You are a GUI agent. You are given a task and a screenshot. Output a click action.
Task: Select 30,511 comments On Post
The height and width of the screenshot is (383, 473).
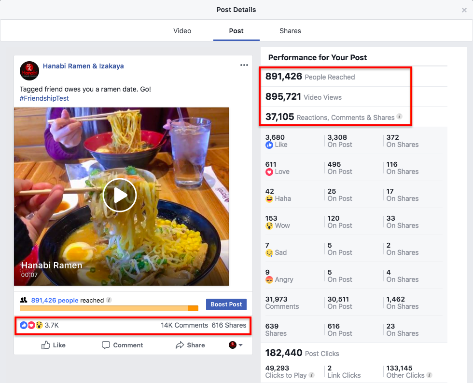click(x=338, y=299)
